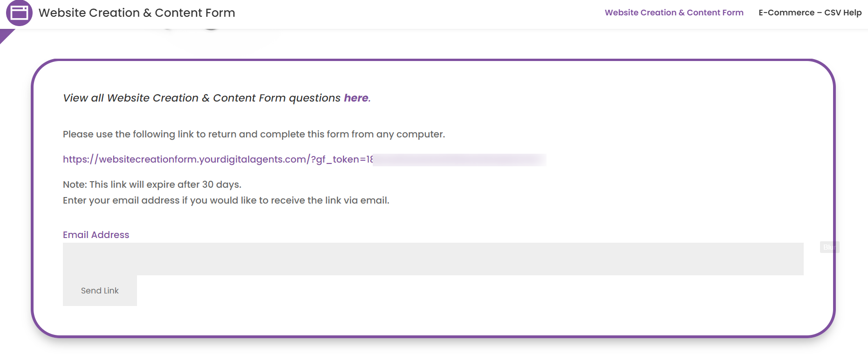Screen dimensions: 868x354
Task: Follow the bold "here" link
Action: pyautogui.click(x=356, y=98)
